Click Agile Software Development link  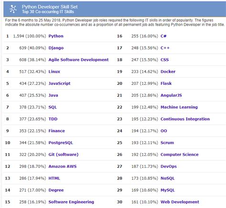coord(79,60)
